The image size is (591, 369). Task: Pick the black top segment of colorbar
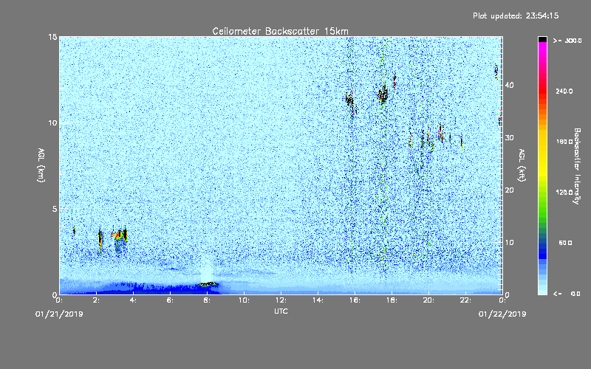tap(542, 39)
